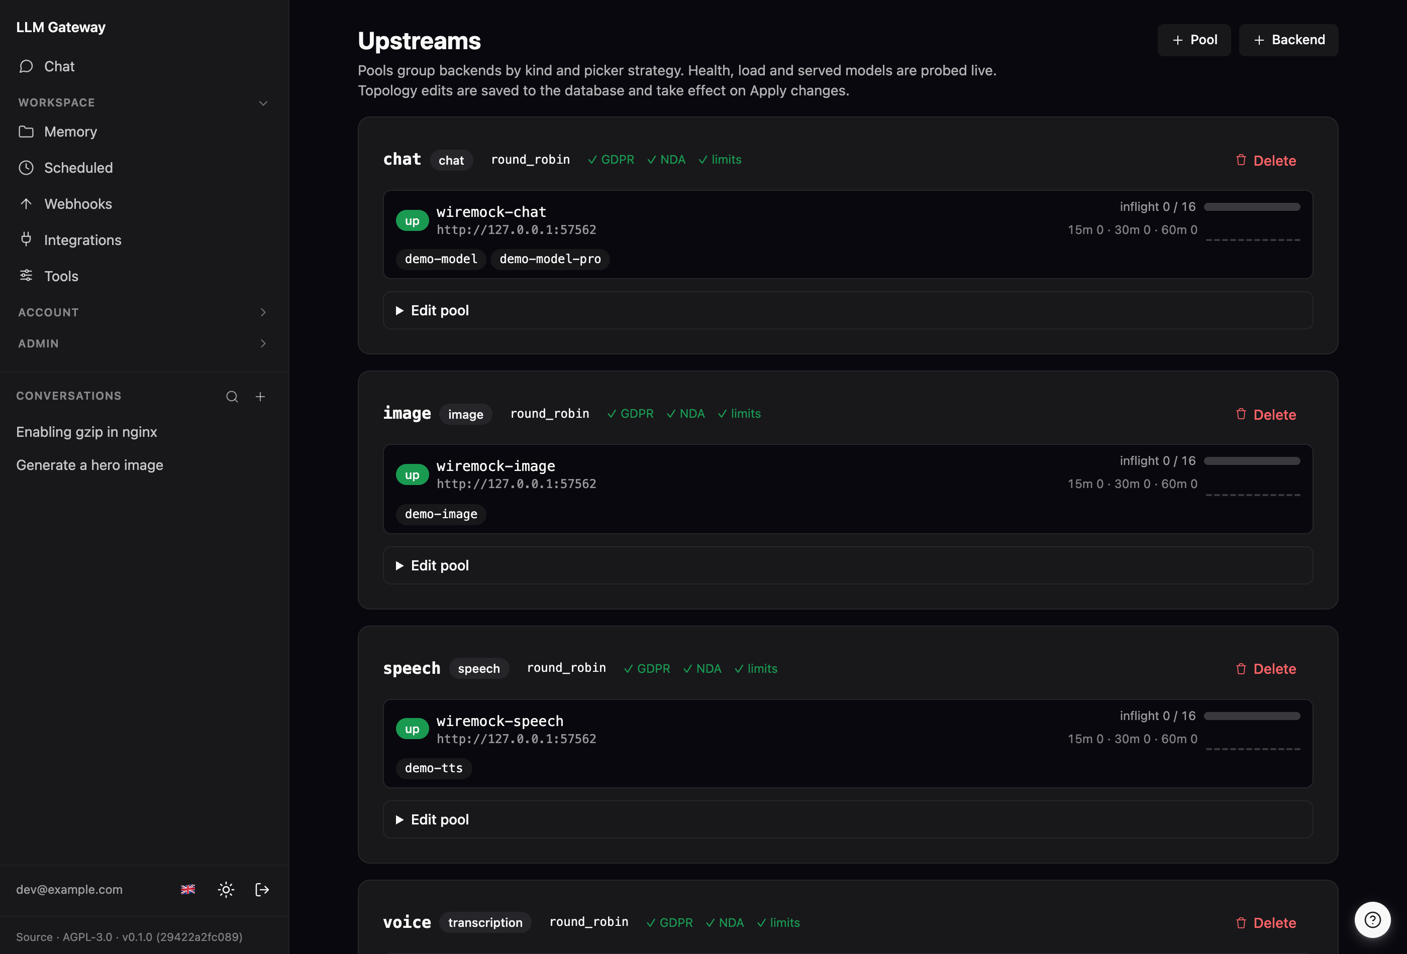Click the demo-image tag
The width and height of the screenshot is (1407, 954).
click(x=441, y=514)
